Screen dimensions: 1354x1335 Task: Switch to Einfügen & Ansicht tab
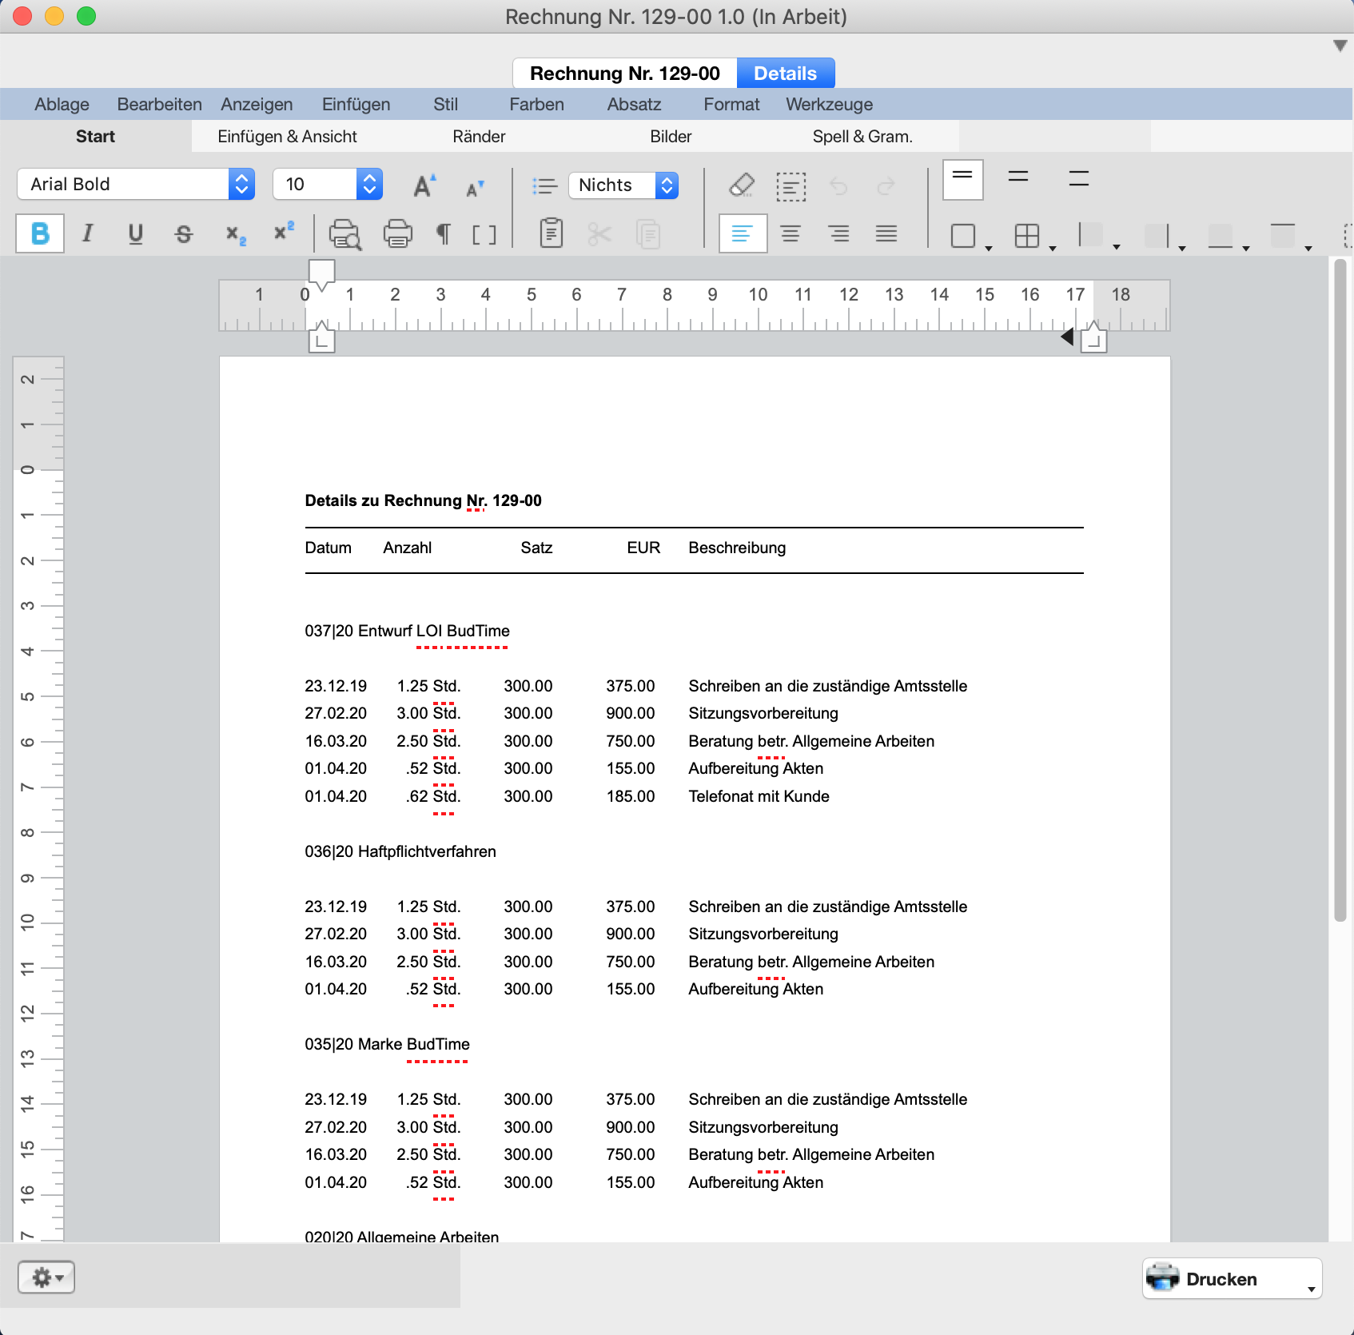[x=287, y=137]
